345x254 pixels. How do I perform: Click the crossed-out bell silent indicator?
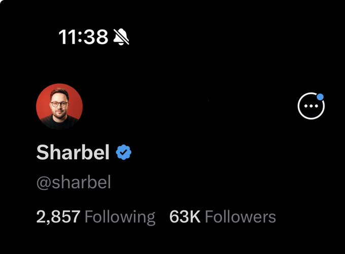[x=121, y=37]
